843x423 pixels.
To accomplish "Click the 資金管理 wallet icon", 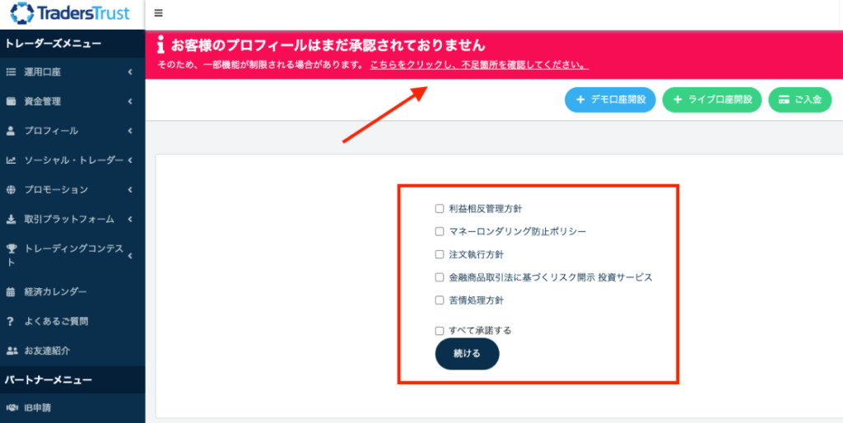I will tap(12, 102).
